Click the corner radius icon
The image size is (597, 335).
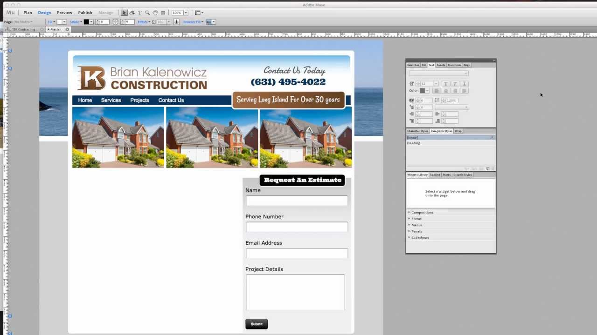click(x=115, y=22)
